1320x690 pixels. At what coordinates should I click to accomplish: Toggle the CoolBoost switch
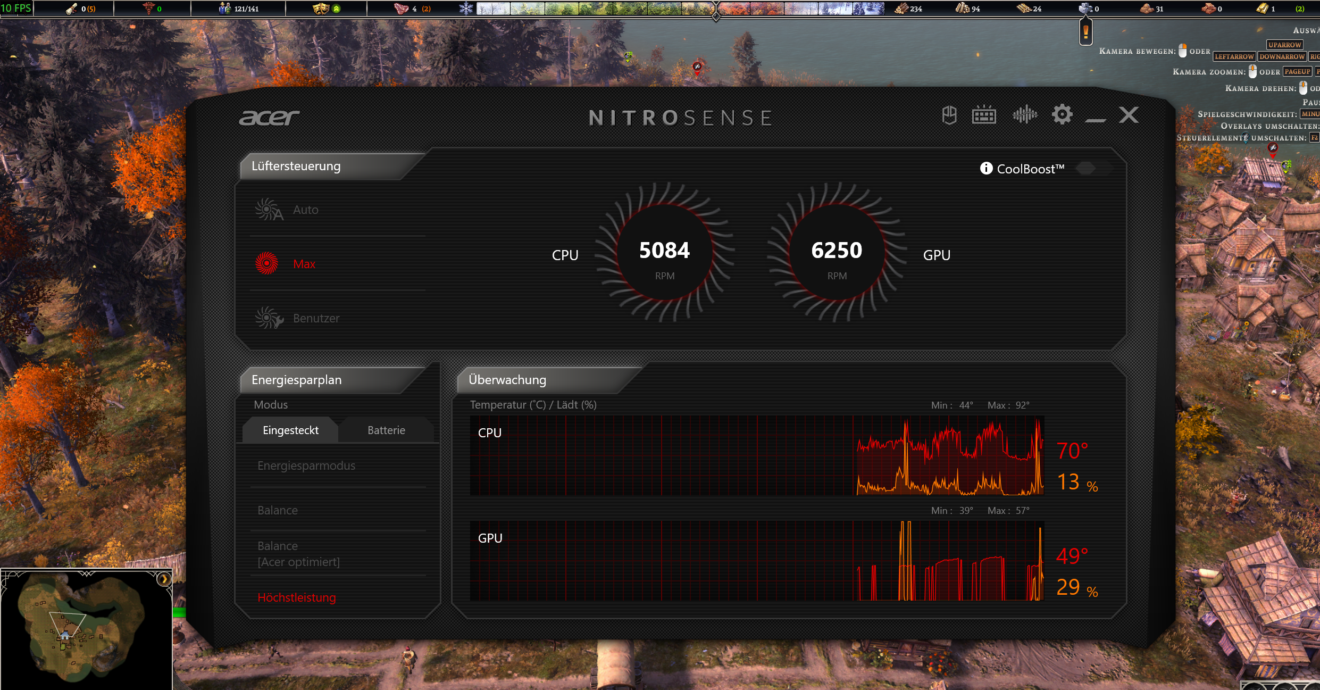[x=1093, y=169]
